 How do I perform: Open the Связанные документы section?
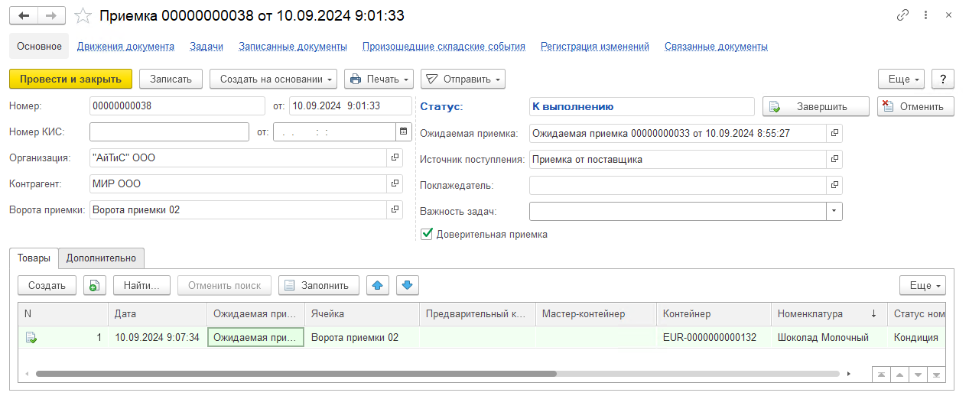pos(716,46)
